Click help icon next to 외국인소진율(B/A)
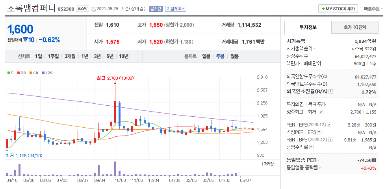 tap(331, 91)
